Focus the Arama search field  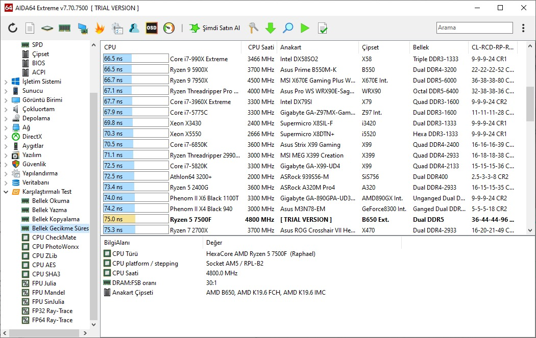click(x=474, y=28)
